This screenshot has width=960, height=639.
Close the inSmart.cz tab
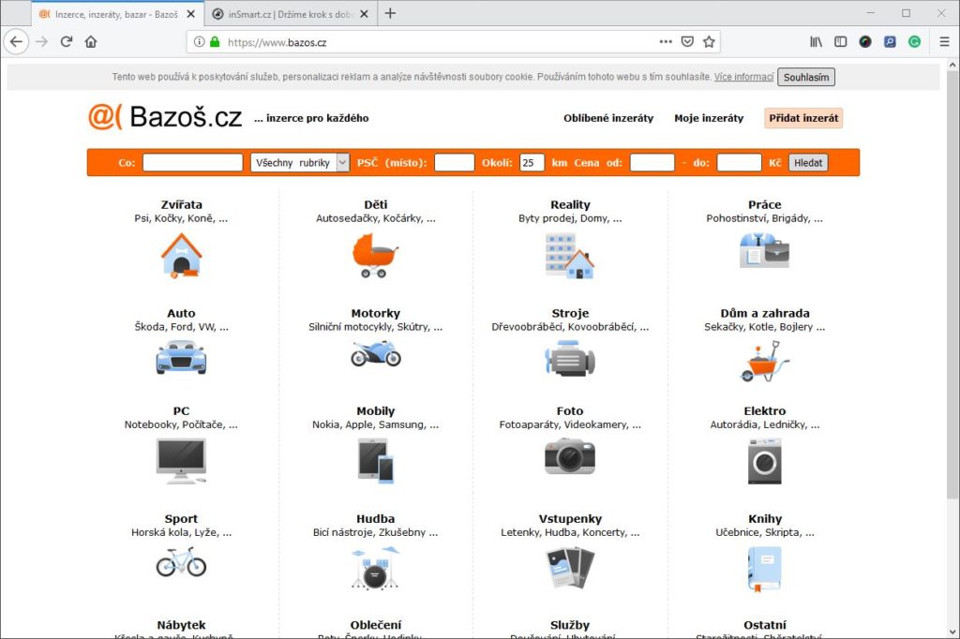[365, 14]
